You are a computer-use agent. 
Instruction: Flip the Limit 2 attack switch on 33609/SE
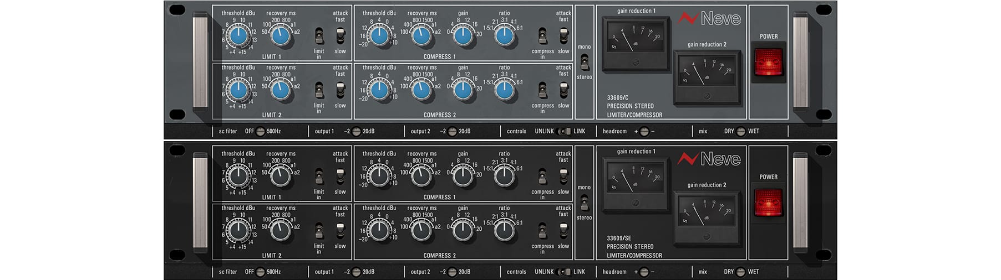point(340,231)
